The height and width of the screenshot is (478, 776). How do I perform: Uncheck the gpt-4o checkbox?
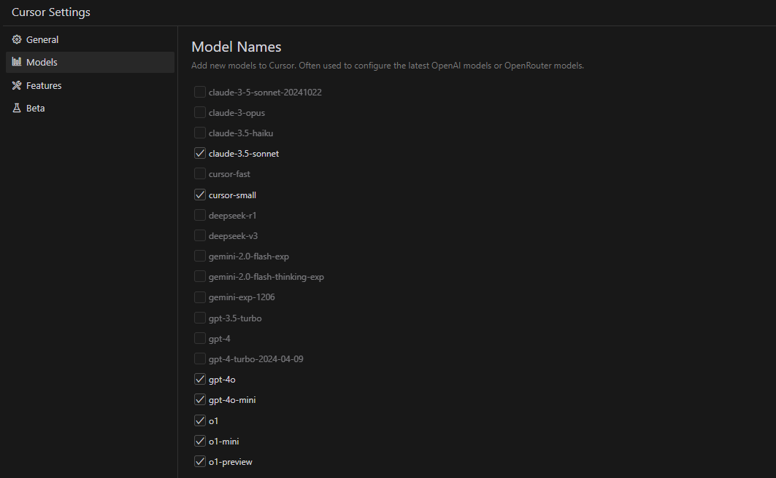click(200, 379)
